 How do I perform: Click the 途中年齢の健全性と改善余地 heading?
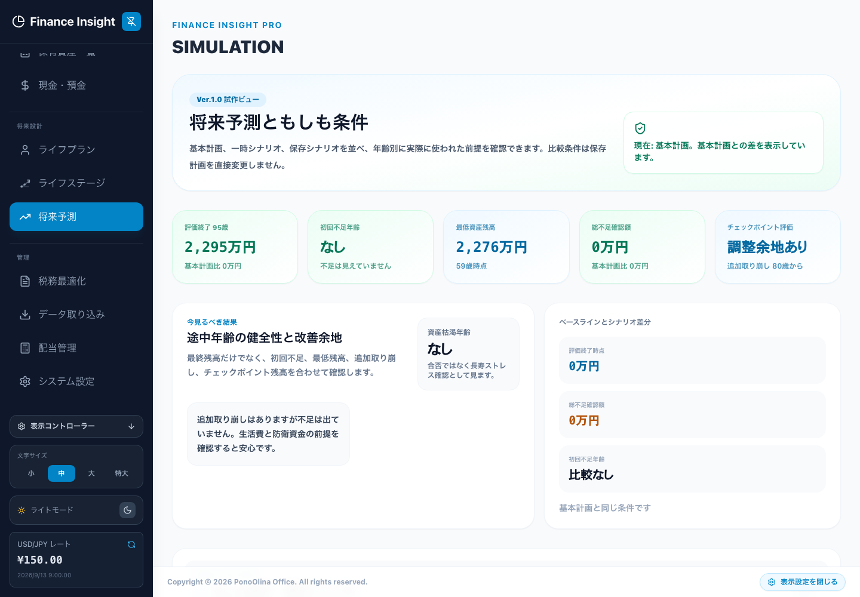265,338
